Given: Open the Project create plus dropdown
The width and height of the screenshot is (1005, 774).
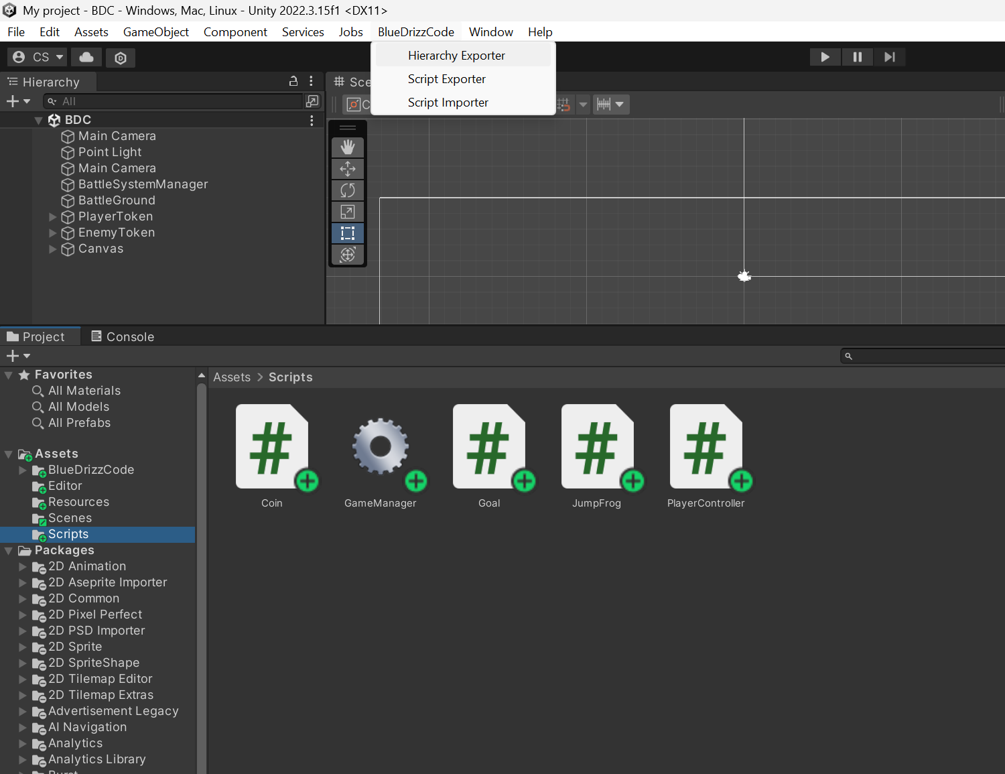Looking at the screenshot, I should 18,356.
